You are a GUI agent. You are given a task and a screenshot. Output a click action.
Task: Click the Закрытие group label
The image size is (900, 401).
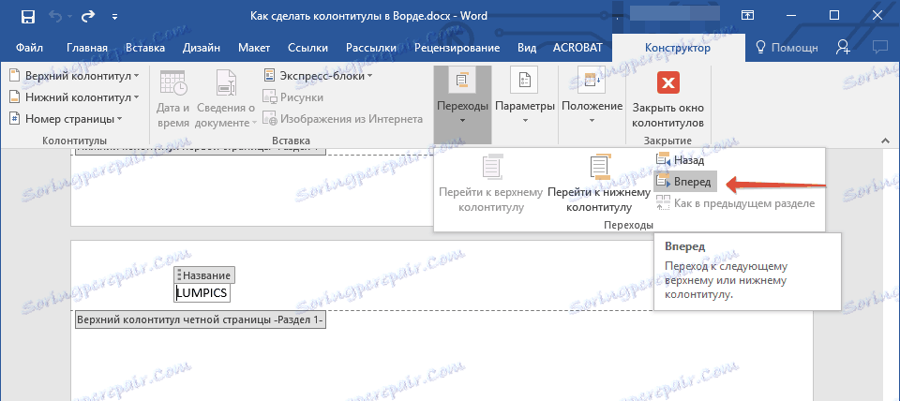point(667,141)
